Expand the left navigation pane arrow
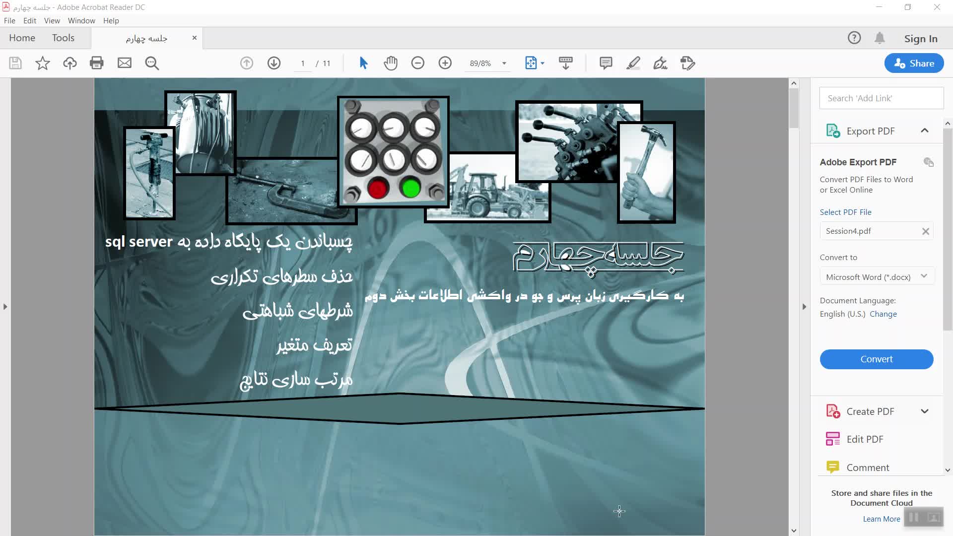The image size is (953, 536). [5, 307]
